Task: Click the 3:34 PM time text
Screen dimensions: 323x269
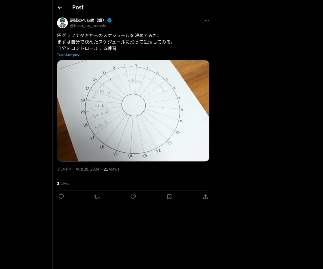Action: [x=64, y=169]
